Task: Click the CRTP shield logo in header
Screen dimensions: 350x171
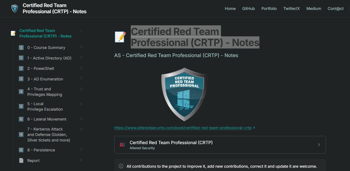Action: (x=15, y=8)
